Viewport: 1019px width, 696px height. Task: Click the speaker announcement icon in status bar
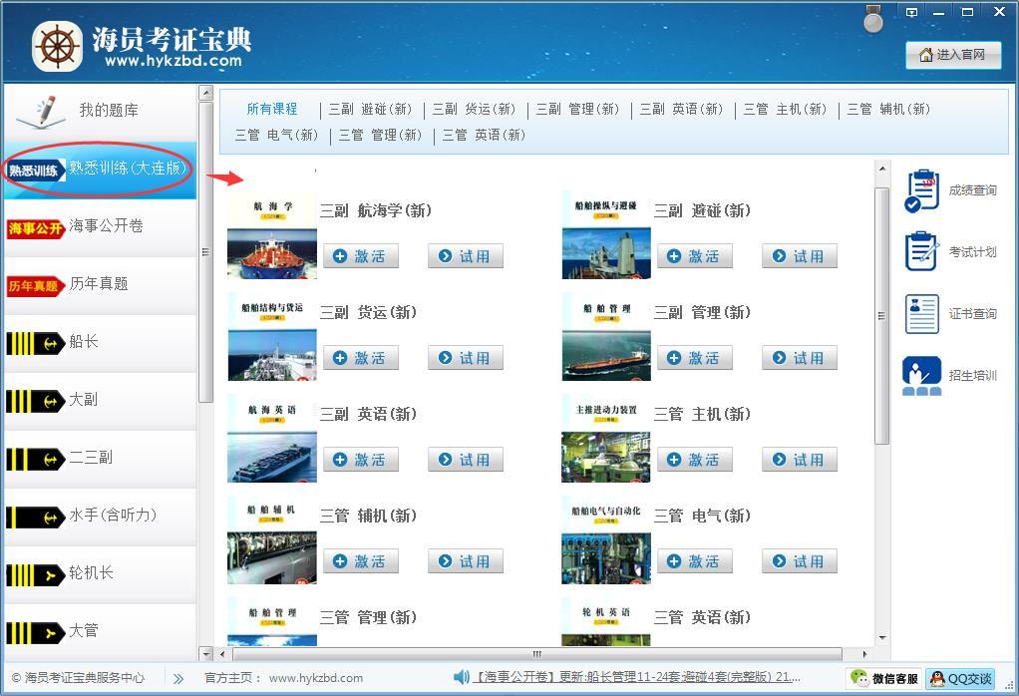pos(462,677)
